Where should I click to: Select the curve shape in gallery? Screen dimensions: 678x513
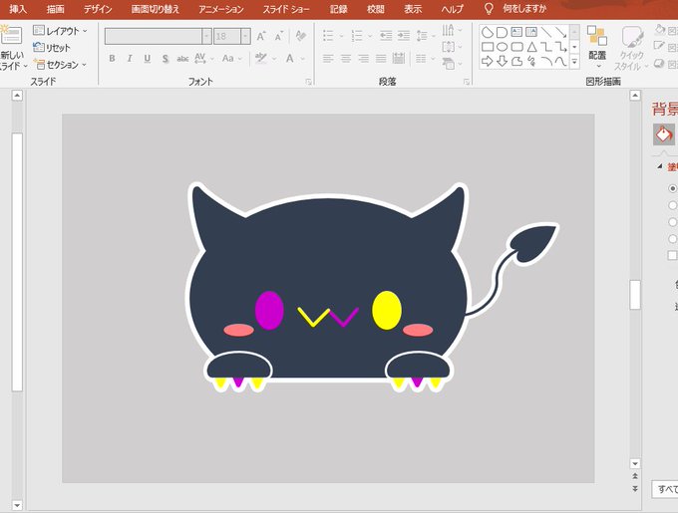[x=561, y=62]
